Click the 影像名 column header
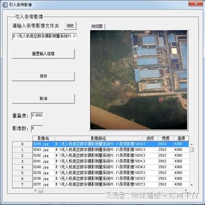Screen dimensions: 205x205 [x=44, y=138]
